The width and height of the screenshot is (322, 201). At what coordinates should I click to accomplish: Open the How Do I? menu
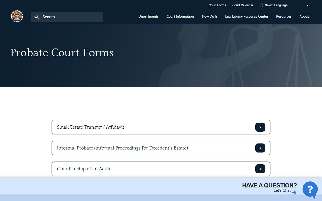pyautogui.click(x=210, y=16)
